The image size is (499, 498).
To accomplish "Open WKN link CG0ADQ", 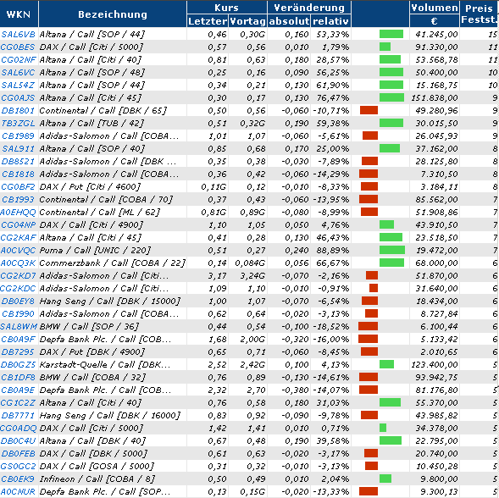I will coord(19,429).
